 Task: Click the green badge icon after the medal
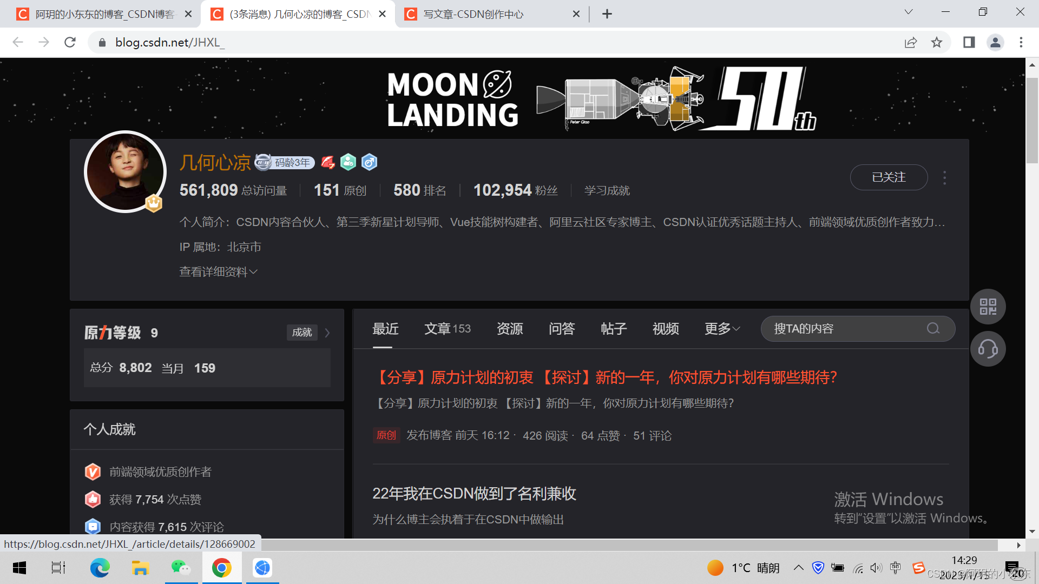pos(348,162)
